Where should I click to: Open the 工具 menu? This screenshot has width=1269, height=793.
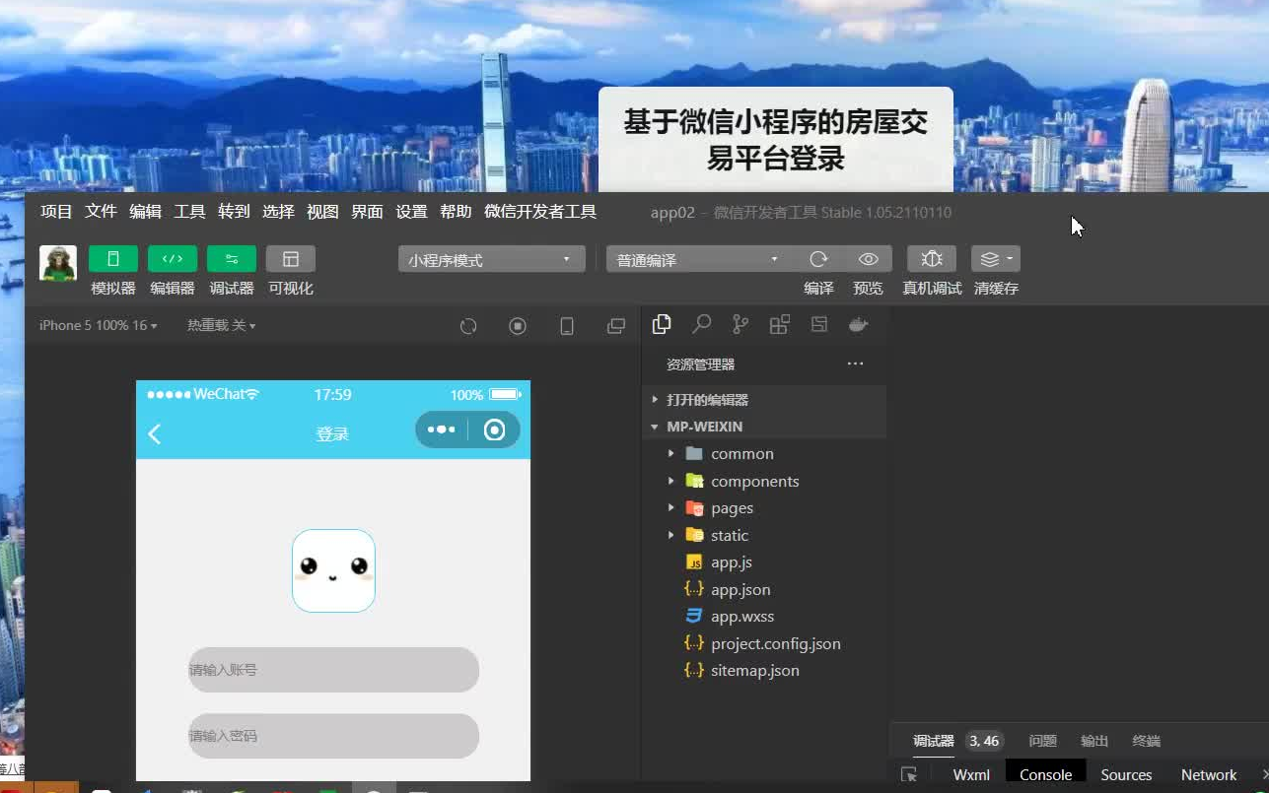click(x=189, y=211)
